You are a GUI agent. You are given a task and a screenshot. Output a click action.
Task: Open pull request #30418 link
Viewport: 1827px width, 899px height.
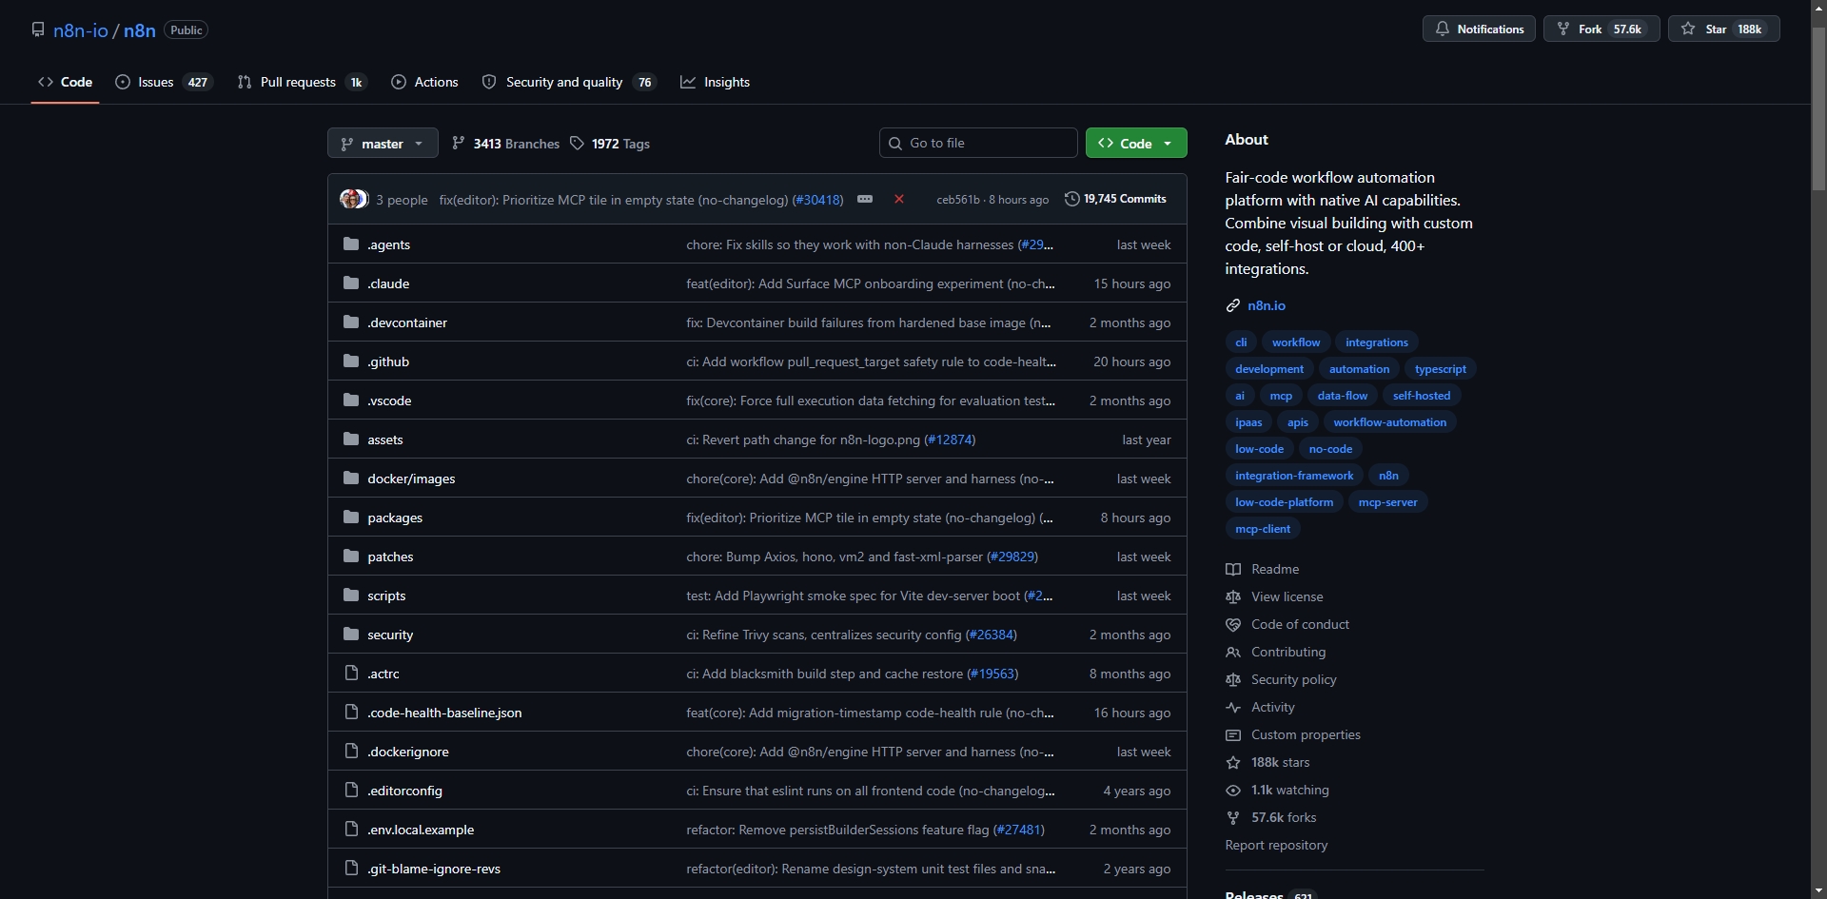point(817,200)
